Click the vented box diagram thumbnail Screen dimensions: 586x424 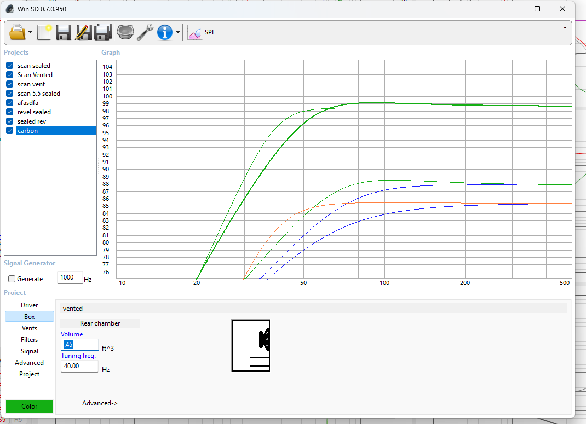pos(251,346)
